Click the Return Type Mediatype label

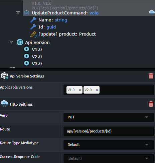point(19,143)
